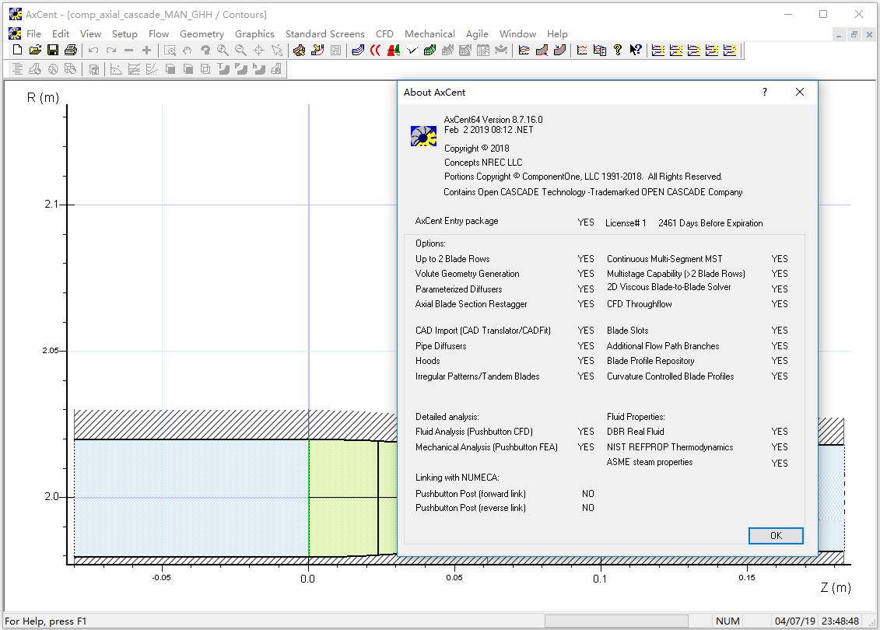The width and height of the screenshot is (880, 630).
Task: Click the 'AxCent64 Version 8.7.16.0' text
Action: tap(493, 120)
